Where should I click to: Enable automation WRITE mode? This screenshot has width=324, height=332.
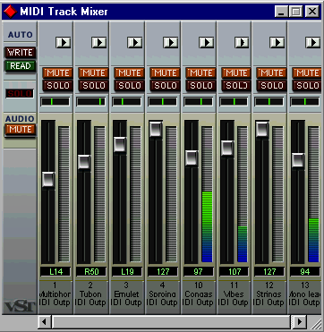coord(20,53)
